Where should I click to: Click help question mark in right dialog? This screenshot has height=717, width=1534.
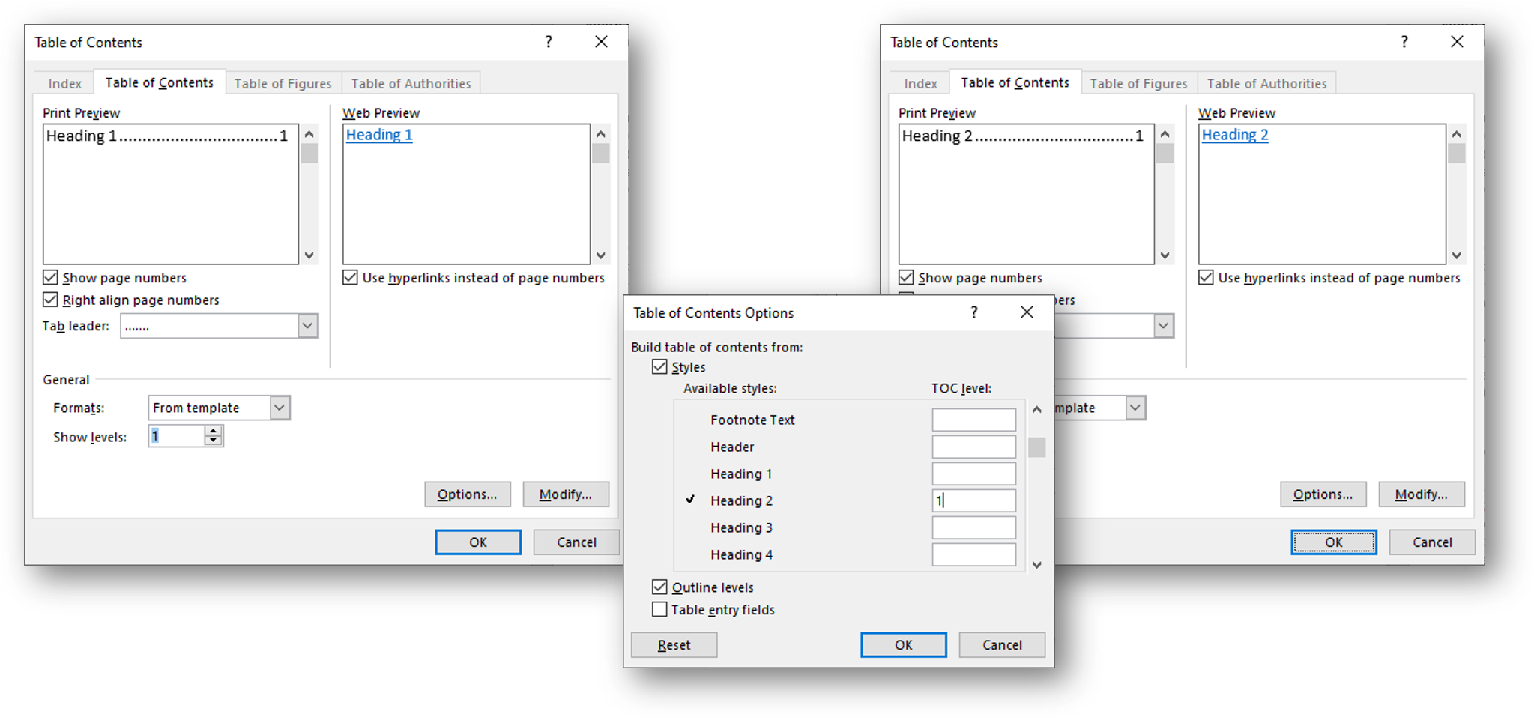coord(1404,42)
